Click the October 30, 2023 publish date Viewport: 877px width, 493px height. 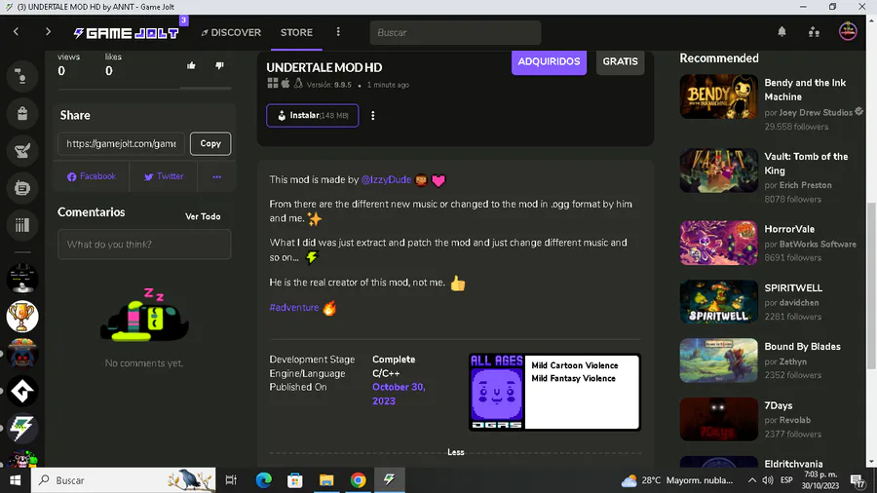(x=399, y=394)
